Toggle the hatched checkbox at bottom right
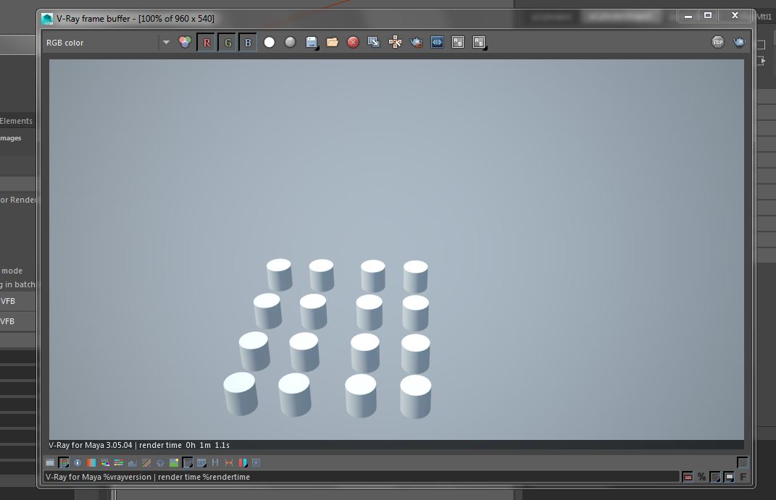This screenshot has height=500, width=776. click(x=743, y=462)
